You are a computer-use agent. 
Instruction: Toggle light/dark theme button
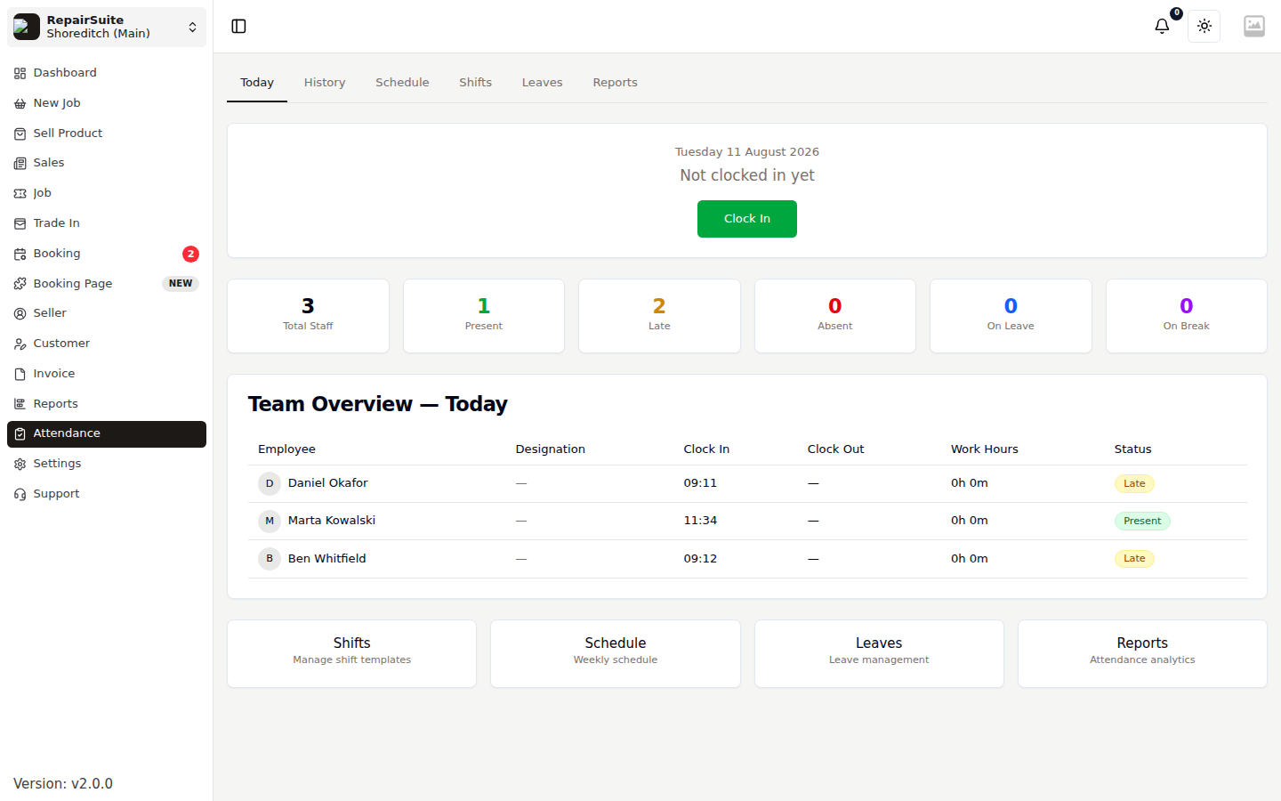[1204, 27]
